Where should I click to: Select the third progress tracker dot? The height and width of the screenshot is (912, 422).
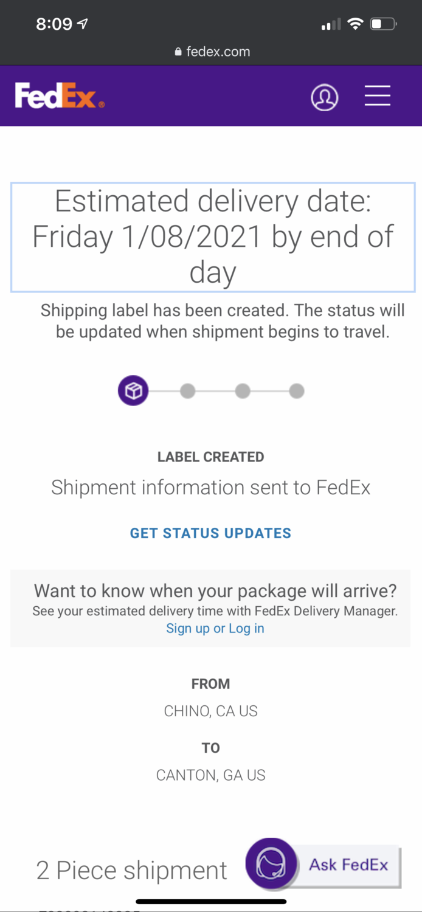(x=242, y=391)
